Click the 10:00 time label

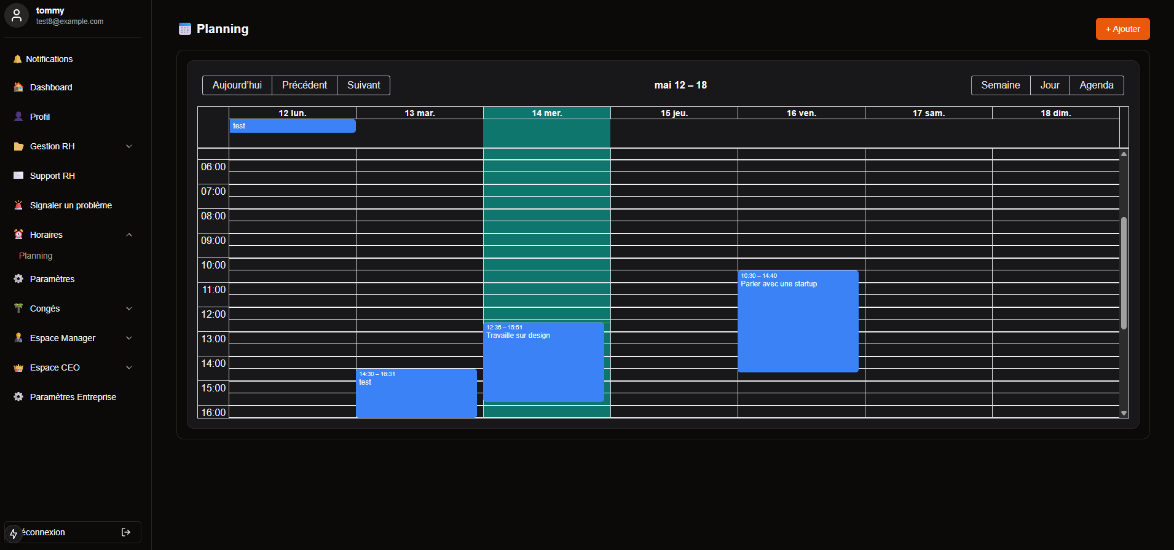213,265
